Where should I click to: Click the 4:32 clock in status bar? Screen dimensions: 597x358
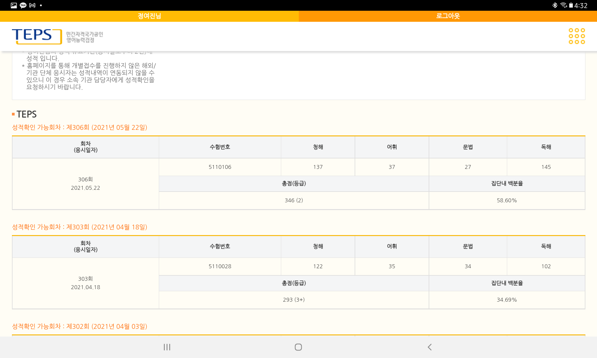[x=581, y=6]
